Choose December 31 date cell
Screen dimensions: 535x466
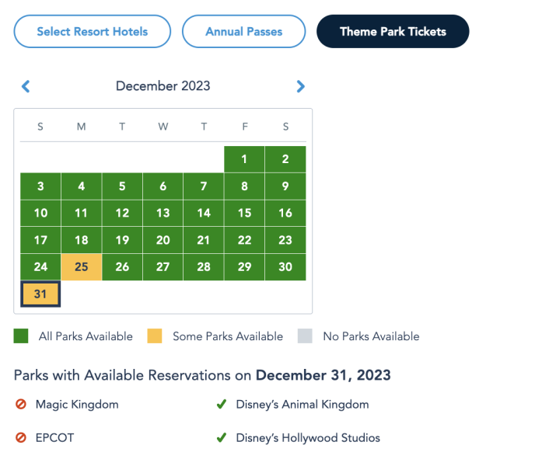(41, 295)
